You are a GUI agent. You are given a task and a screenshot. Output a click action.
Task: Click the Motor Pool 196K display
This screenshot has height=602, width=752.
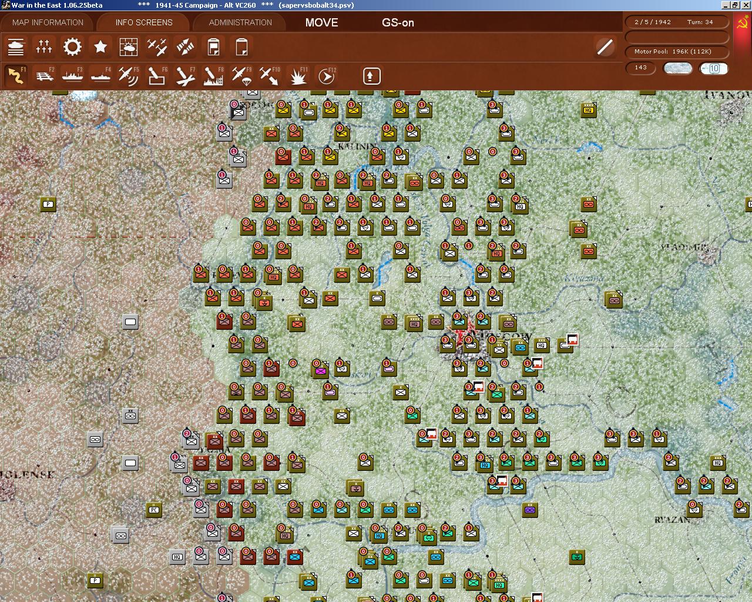pyautogui.click(x=677, y=52)
